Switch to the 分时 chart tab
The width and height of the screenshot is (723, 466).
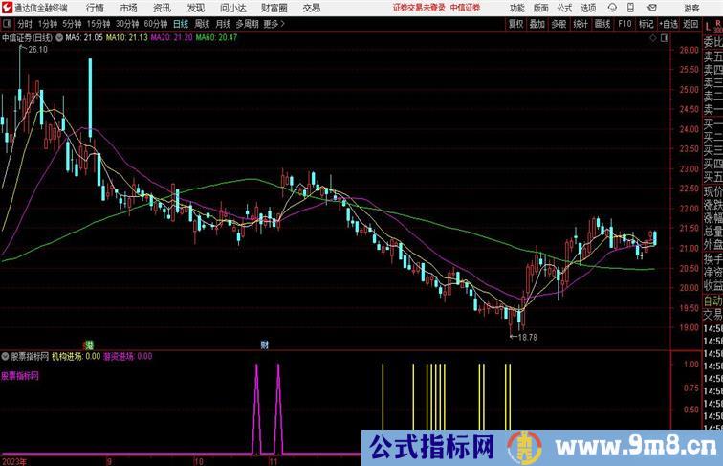coord(25,24)
